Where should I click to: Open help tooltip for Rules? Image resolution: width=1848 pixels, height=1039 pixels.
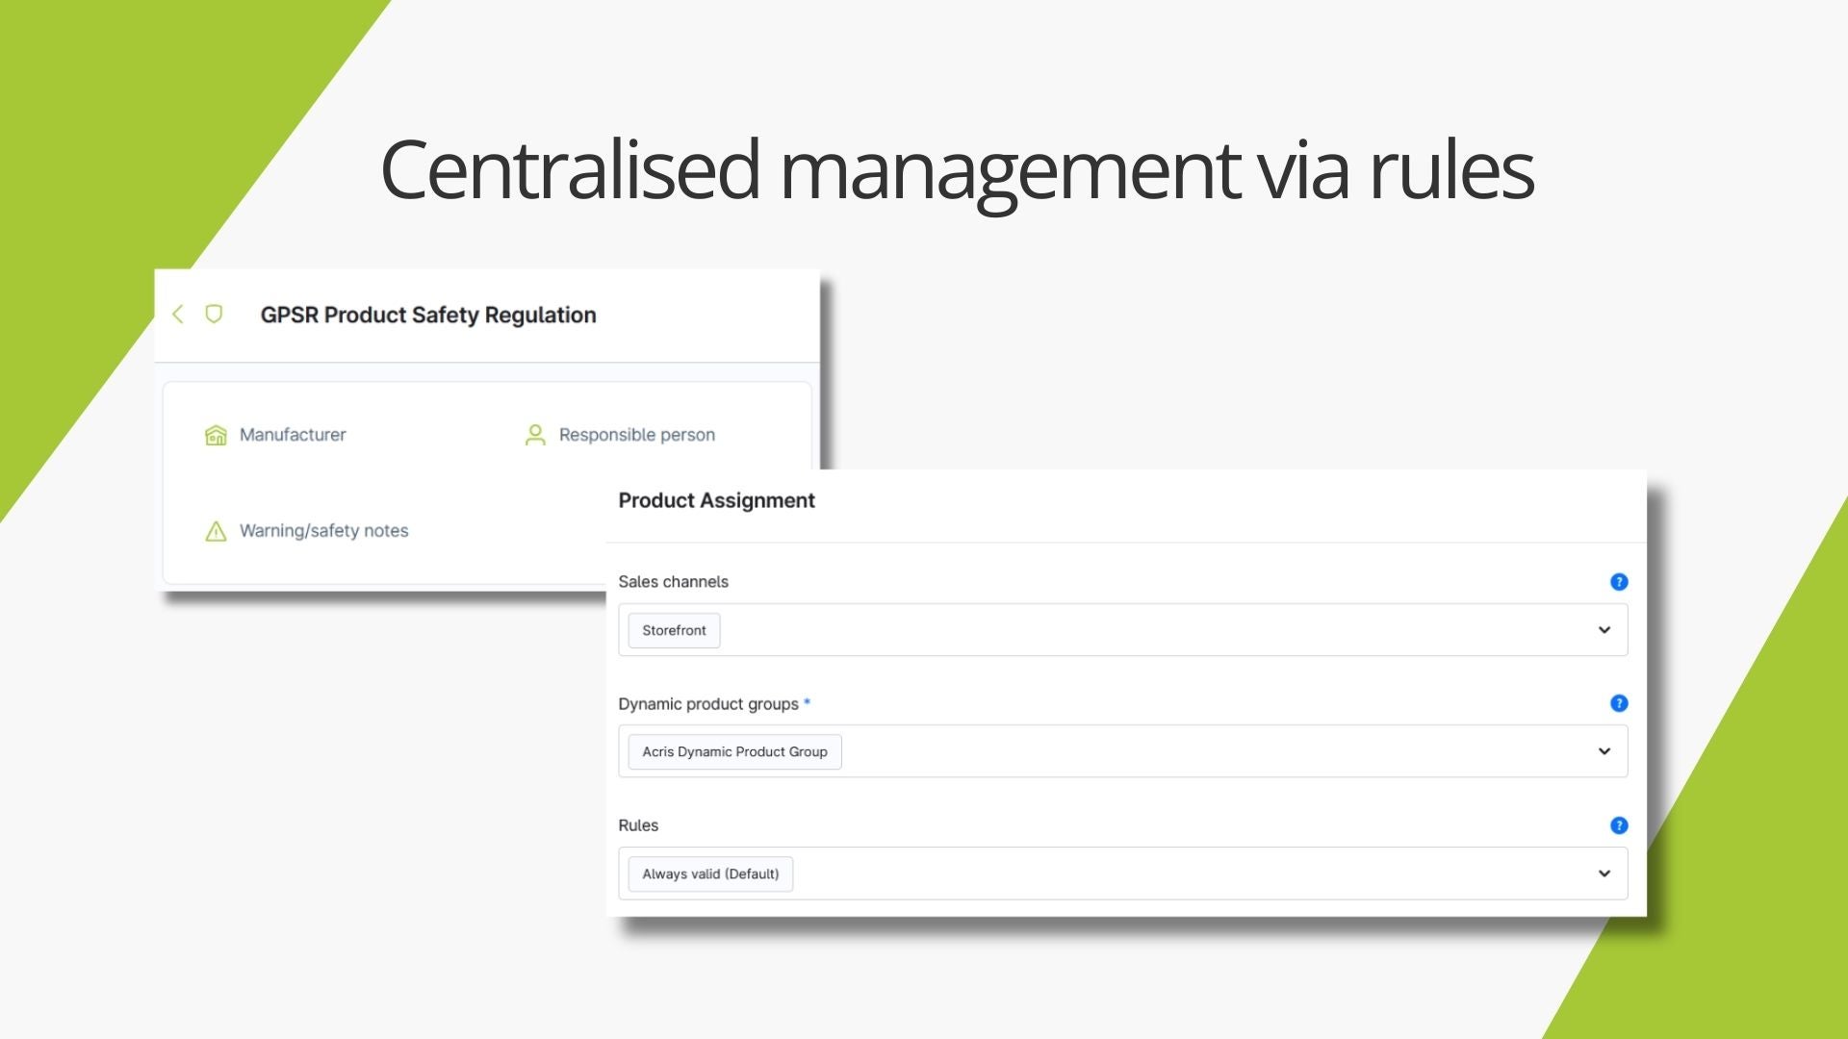[x=1618, y=825]
